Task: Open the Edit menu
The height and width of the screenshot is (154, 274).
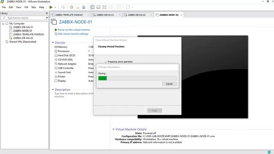Action: click(x=11, y=7)
